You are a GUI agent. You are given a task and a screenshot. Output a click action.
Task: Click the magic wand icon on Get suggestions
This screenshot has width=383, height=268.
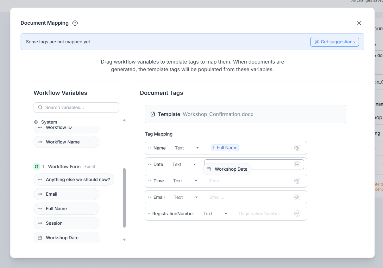pos(317,42)
